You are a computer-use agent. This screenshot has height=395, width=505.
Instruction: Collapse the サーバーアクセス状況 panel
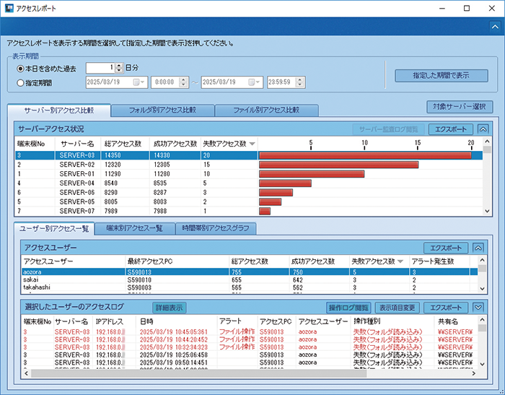483,129
